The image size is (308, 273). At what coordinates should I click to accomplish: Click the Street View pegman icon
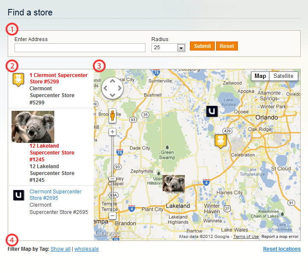coord(113,116)
